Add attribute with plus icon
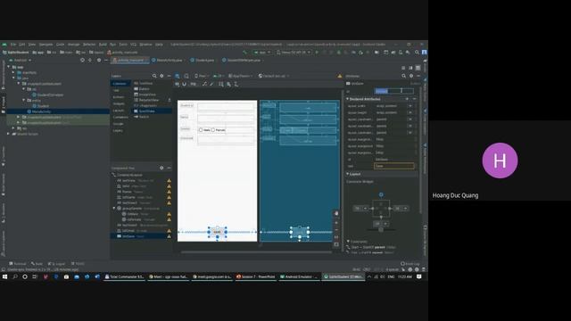The height and width of the screenshot is (321, 571). (407, 99)
